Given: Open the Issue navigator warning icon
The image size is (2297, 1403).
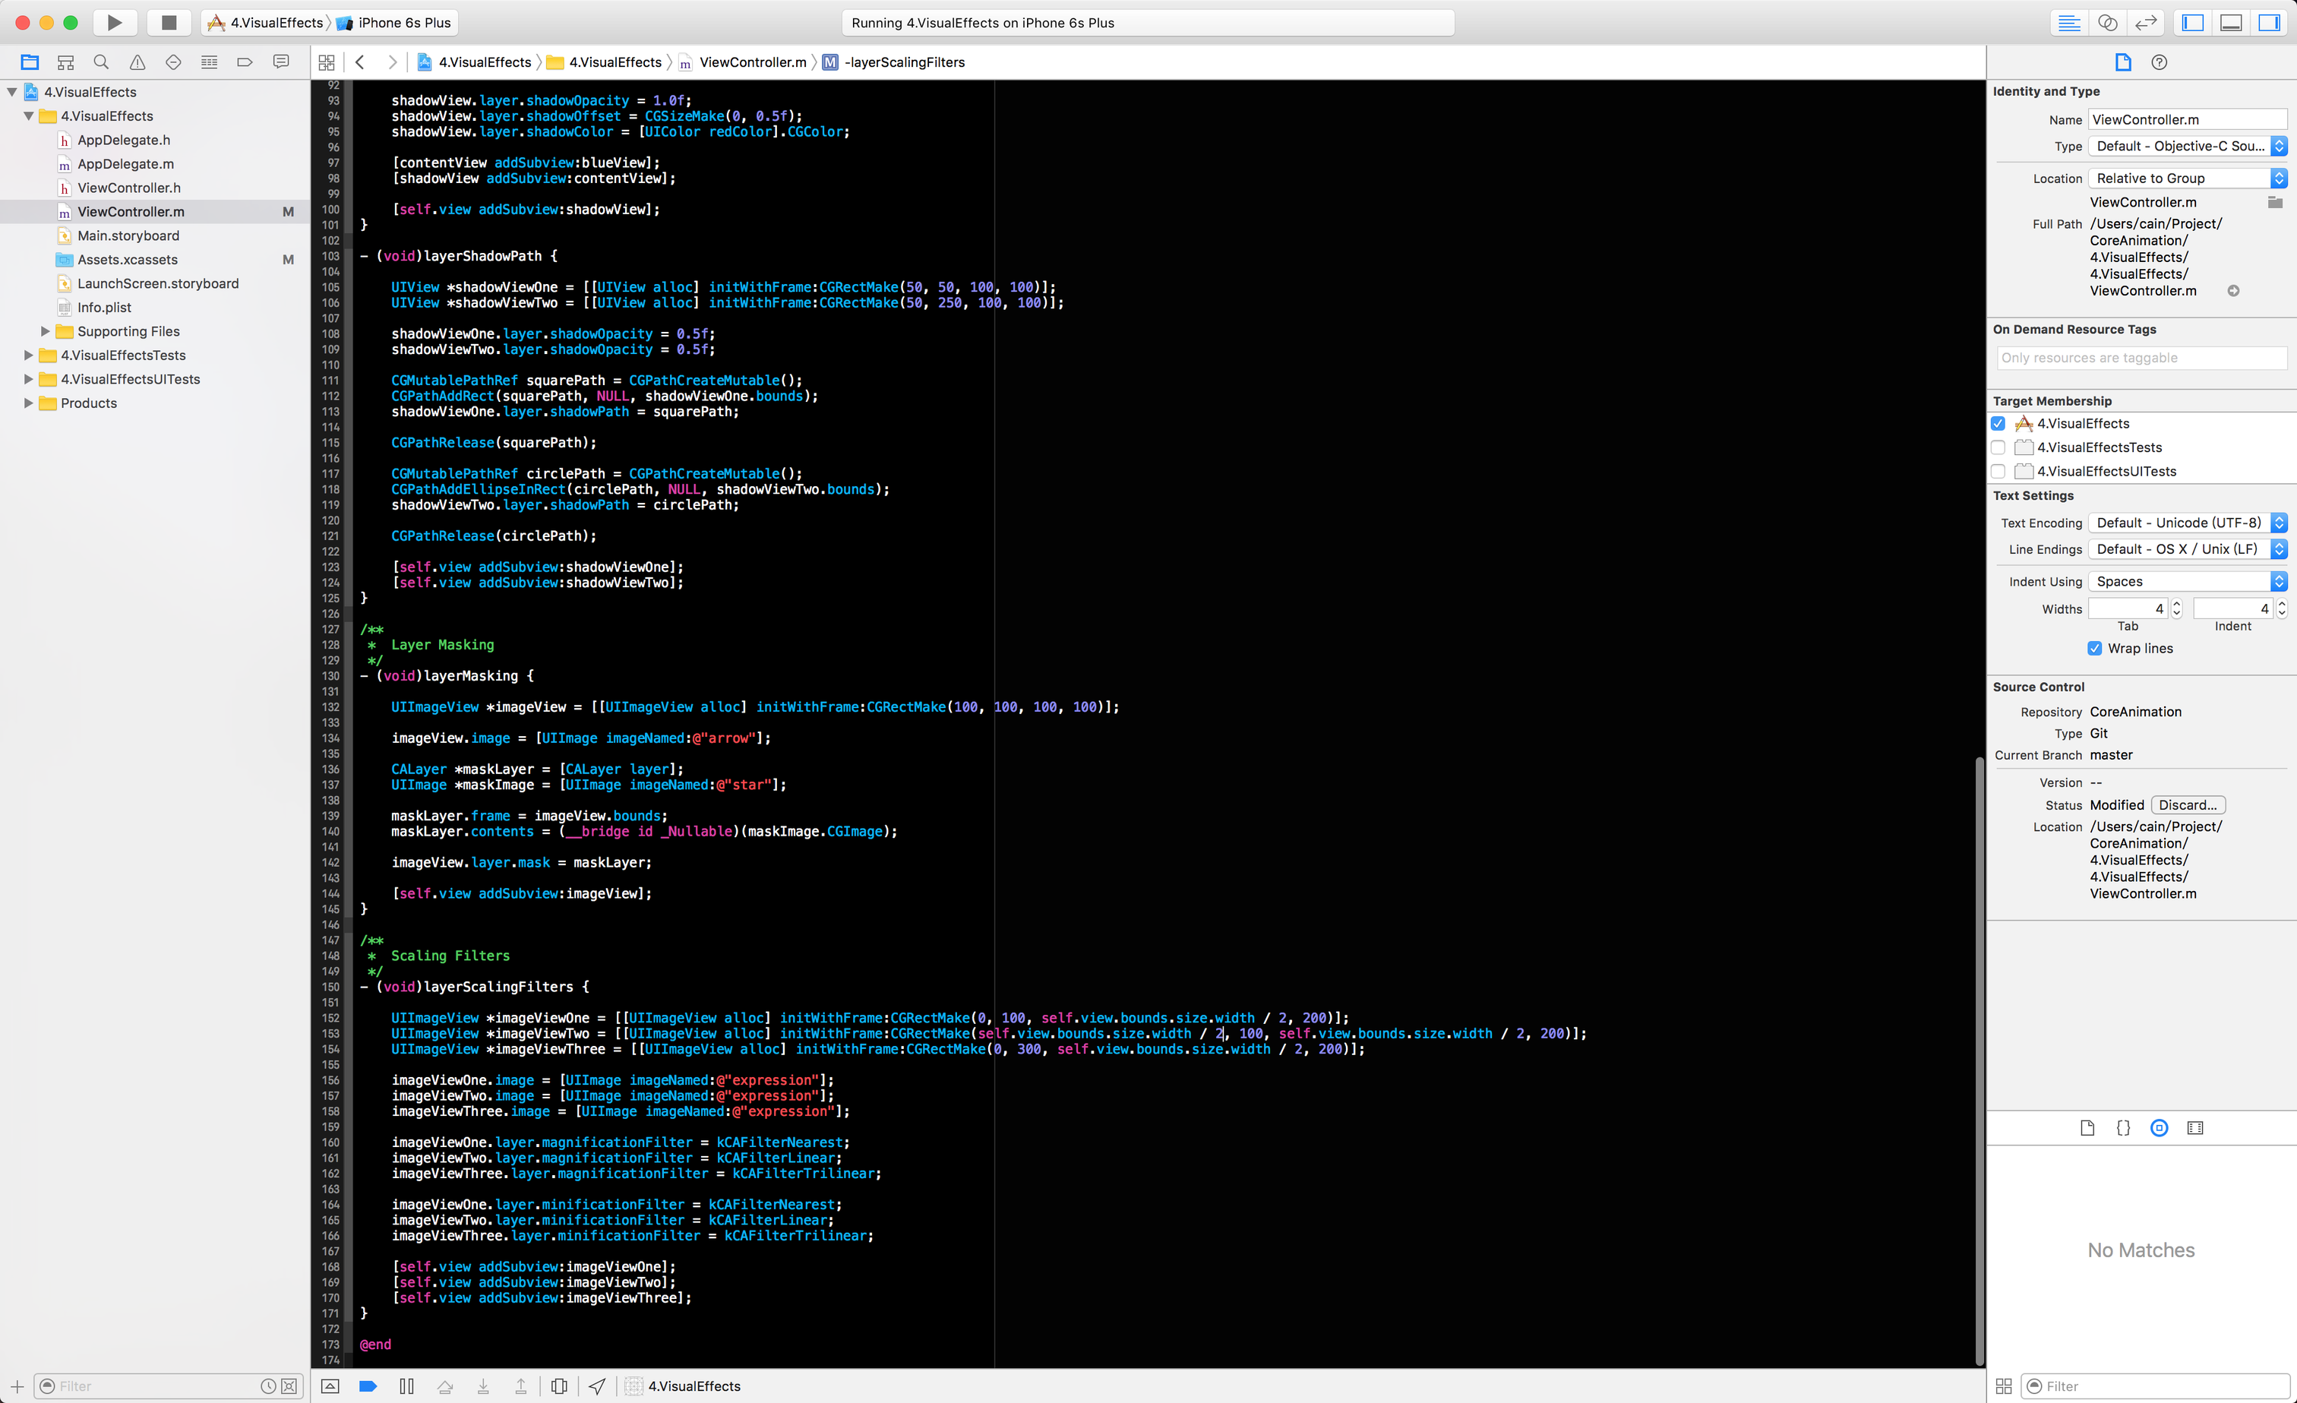Looking at the screenshot, I should pyautogui.click(x=137, y=62).
